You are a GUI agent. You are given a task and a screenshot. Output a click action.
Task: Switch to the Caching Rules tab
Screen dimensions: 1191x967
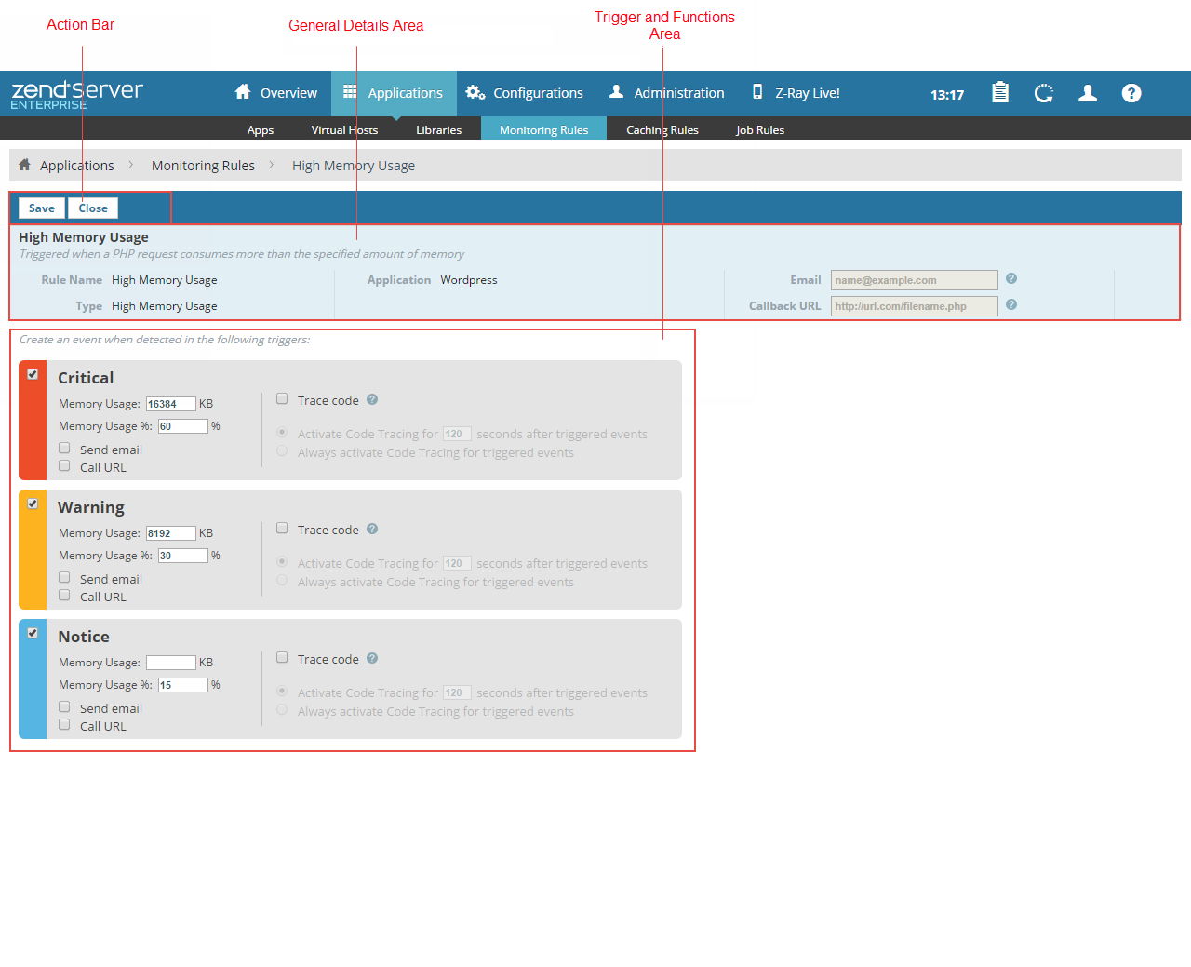click(662, 129)
